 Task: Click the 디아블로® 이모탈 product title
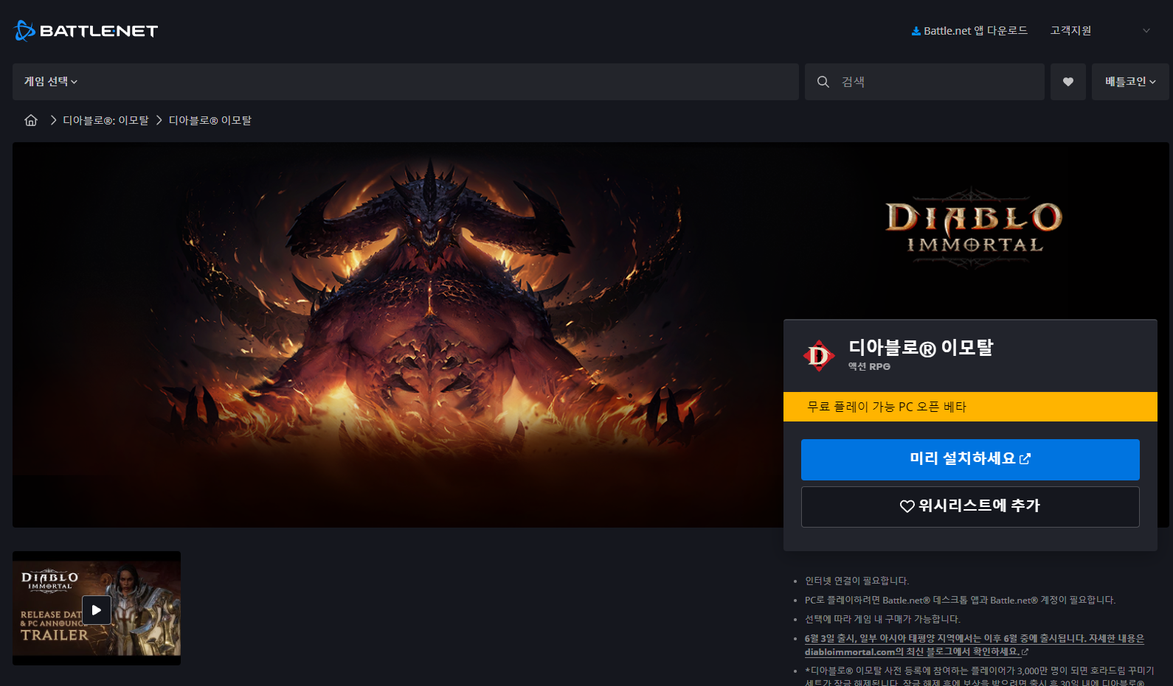(921, 347)
